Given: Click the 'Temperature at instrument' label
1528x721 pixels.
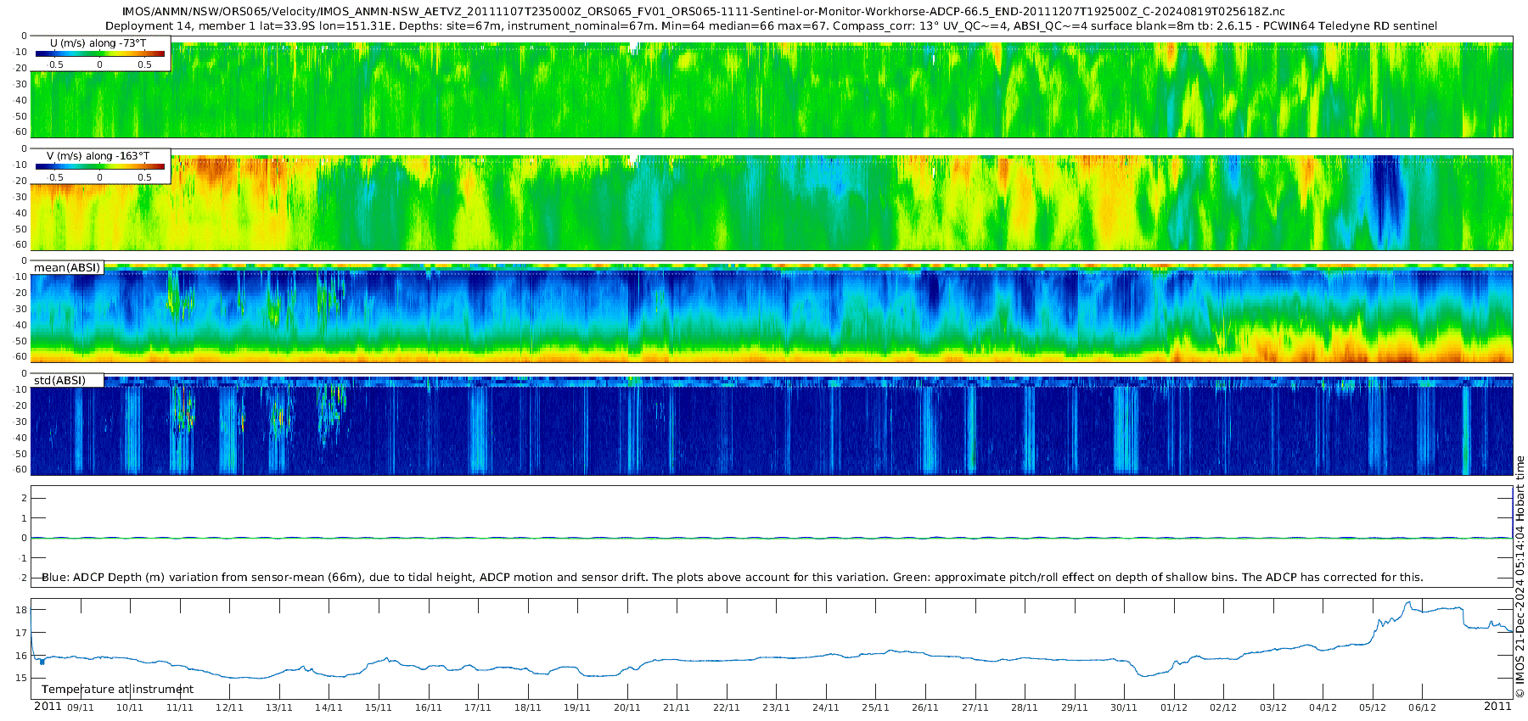Looking at the screenshot, I should tap(117, 690).
